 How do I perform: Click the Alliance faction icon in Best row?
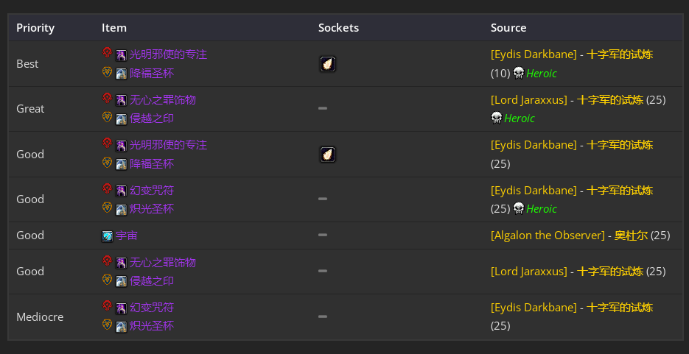point(107,73)
